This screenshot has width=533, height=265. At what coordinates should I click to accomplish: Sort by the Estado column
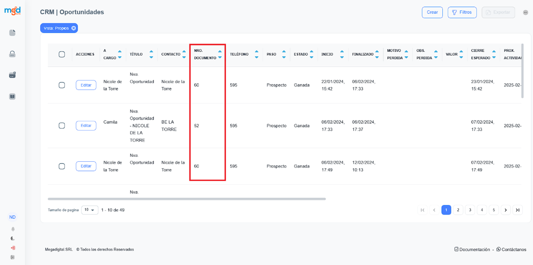(311, 55)
